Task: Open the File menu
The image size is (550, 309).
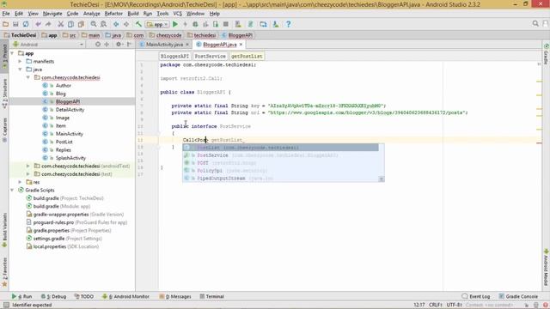Action: tap(6, 14)
